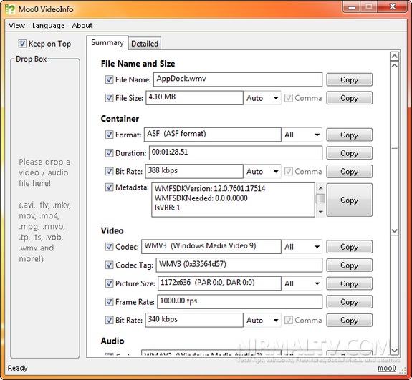Copy the container Bit Rate value
Viewport: 412px width, 380px height.
point(349,171)
